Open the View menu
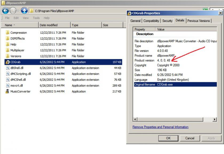This screenshot has width=224, height=154. (26, 18)
